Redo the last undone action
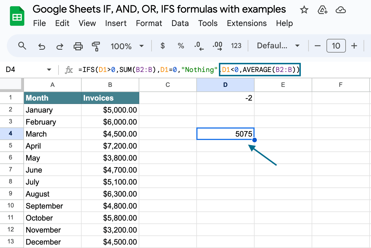371x248 pixels. pos(60,46)
